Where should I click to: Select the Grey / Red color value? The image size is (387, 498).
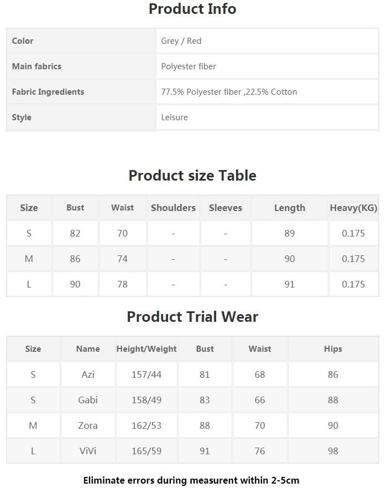(181, 41)
